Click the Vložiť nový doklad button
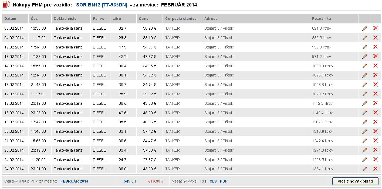This screenshot has height=189, width=382. [x=355, y=181]
